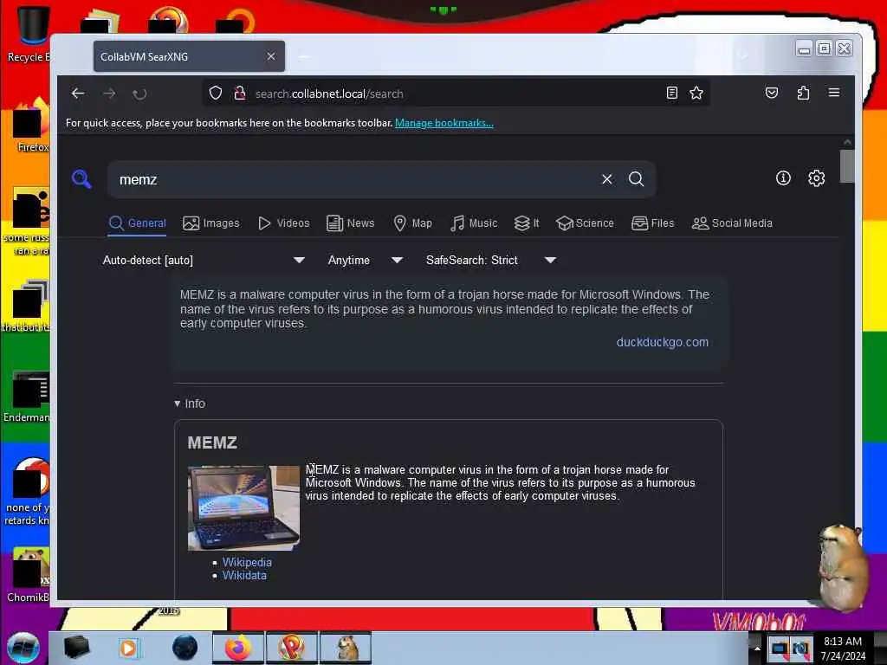The width and height of the screenshot is (887, 665).
Task: Open the black cube taskbar icon
Action: click(76, 648)
